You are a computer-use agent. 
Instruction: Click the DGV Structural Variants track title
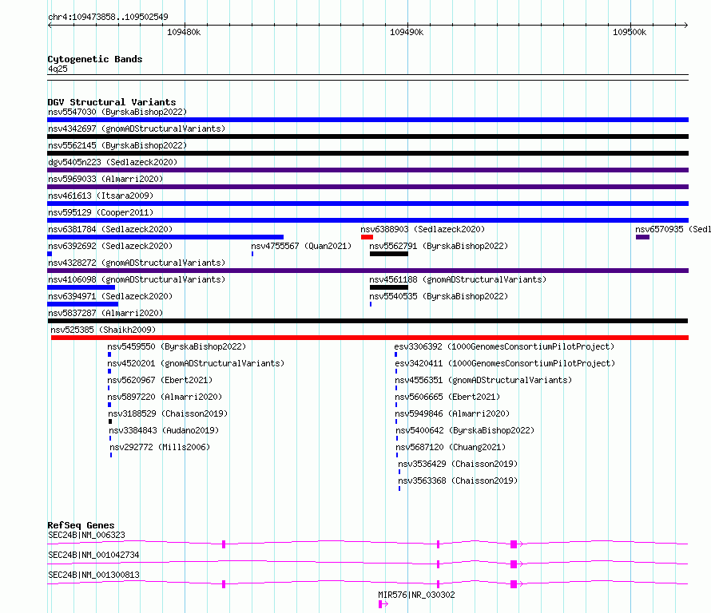click(112, 102)
